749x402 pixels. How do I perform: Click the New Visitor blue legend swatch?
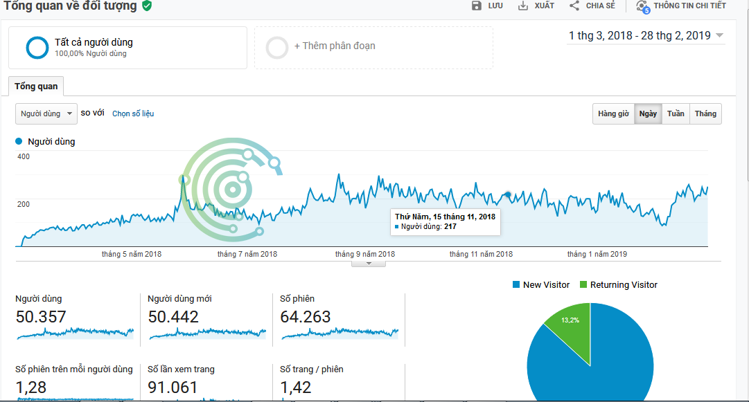(516, 284)
